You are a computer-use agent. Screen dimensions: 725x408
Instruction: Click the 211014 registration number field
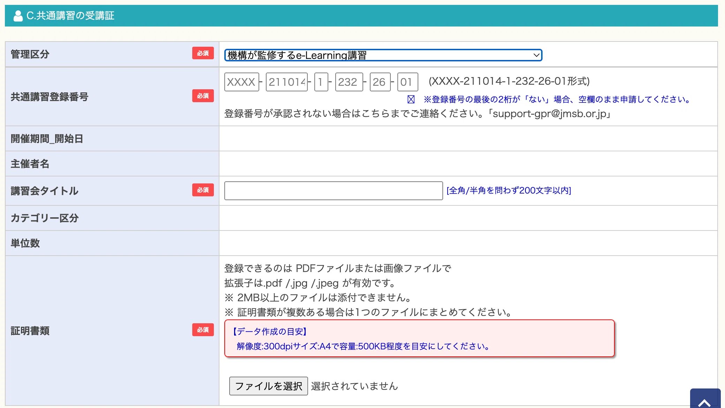point(286,82)
